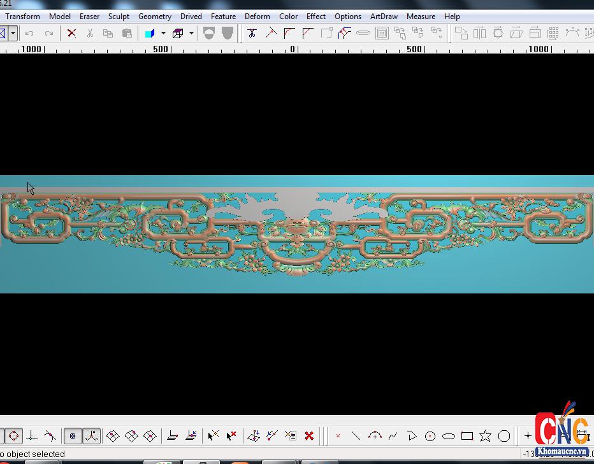Open the dropdown at toolbar's far left
Screen dimensions: 594x464
[13, 33]
